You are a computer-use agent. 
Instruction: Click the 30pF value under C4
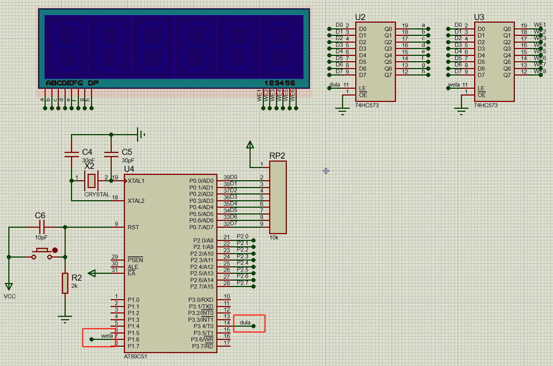coord(88,161)
